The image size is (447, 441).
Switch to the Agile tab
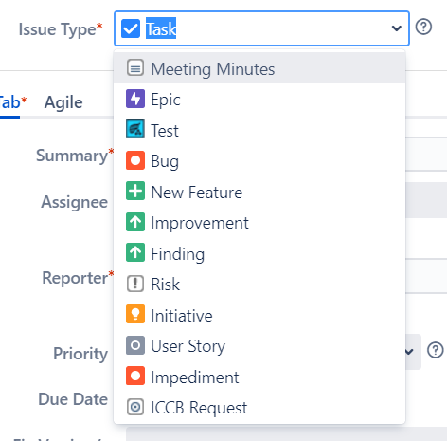pos(63,102)
